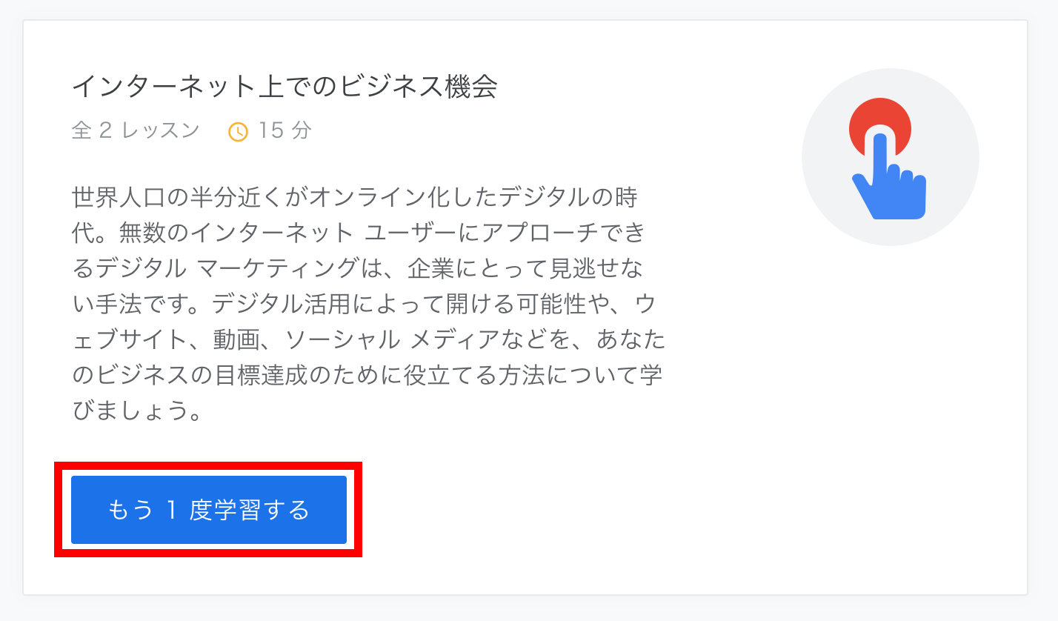The image size is (1058, 621).
Task: Open the "インターネット上でのビジネス機会" course title
Action: click(284, 87)
